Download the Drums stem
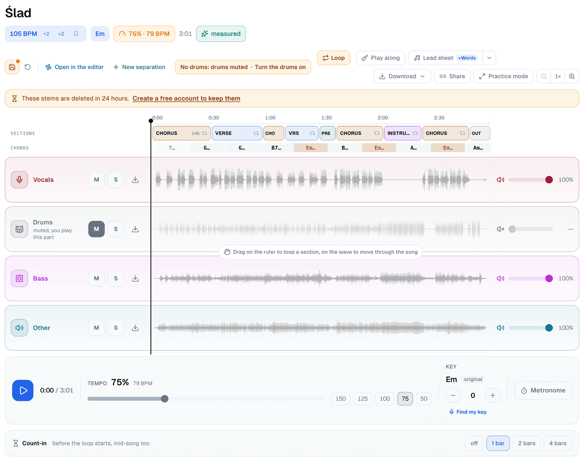584x461 pixels. (135, 229)
